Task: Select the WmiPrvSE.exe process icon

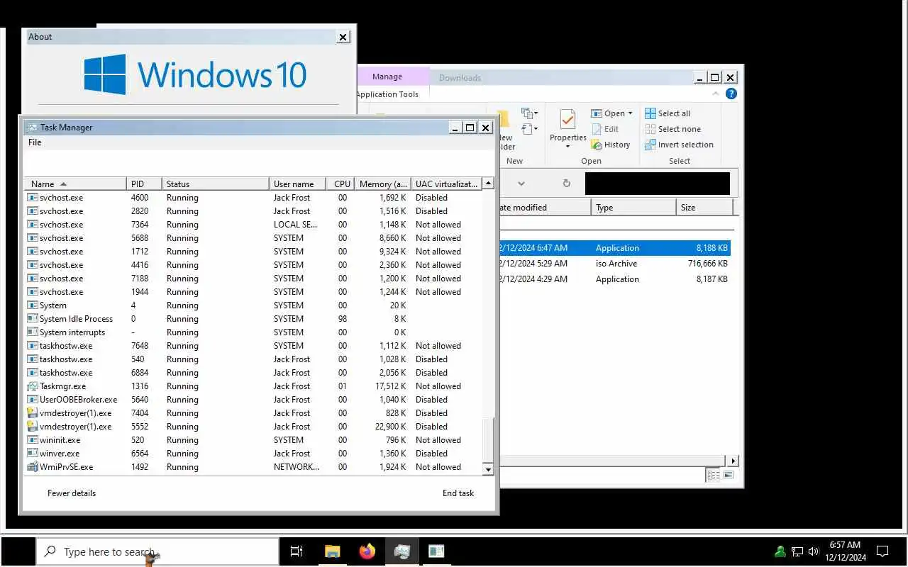Action: (33, 467)
